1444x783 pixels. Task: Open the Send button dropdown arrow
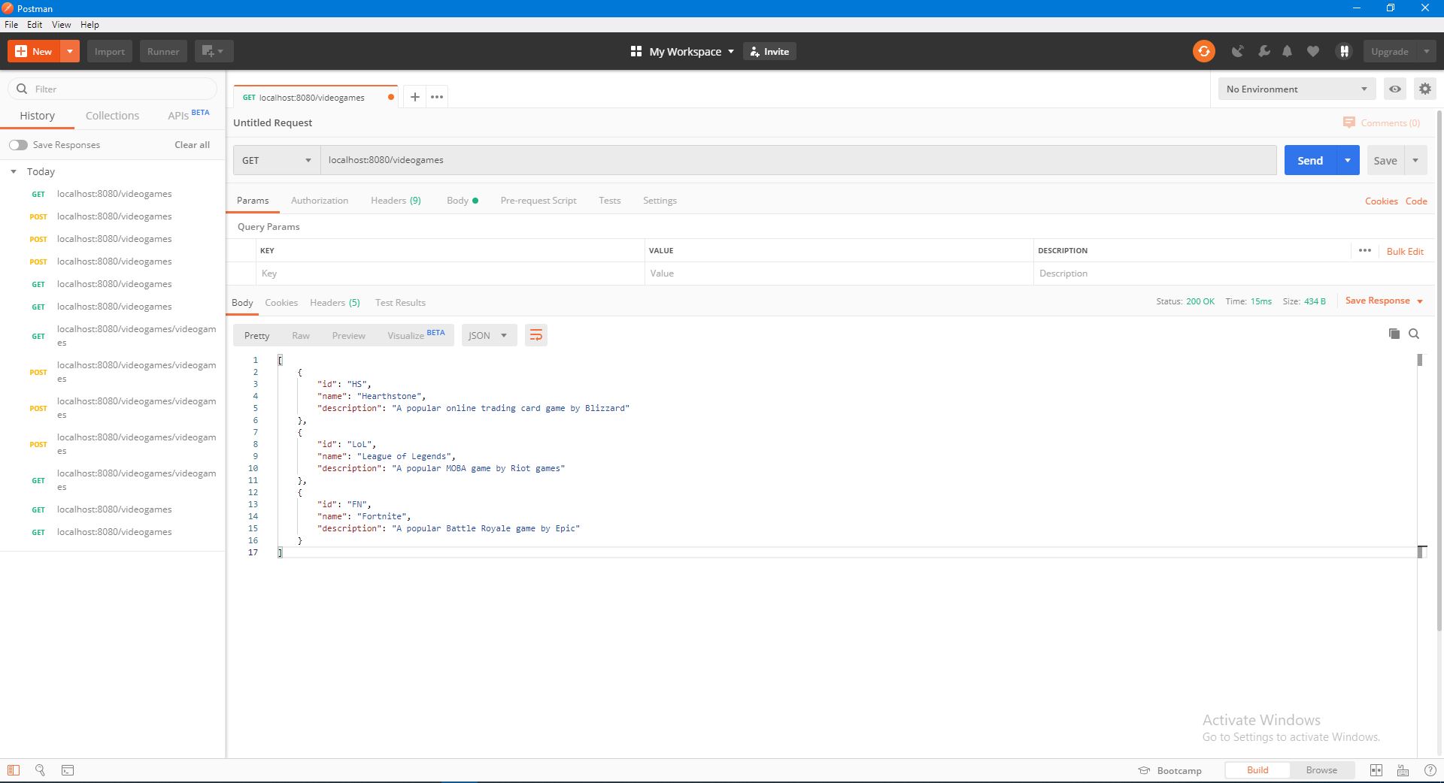coord(1347,160)
